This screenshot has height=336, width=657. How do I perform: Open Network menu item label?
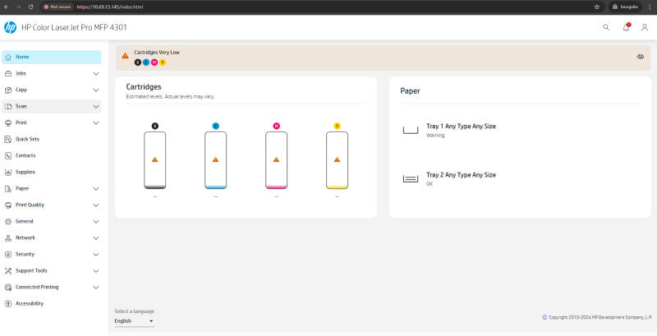[25, 238]
